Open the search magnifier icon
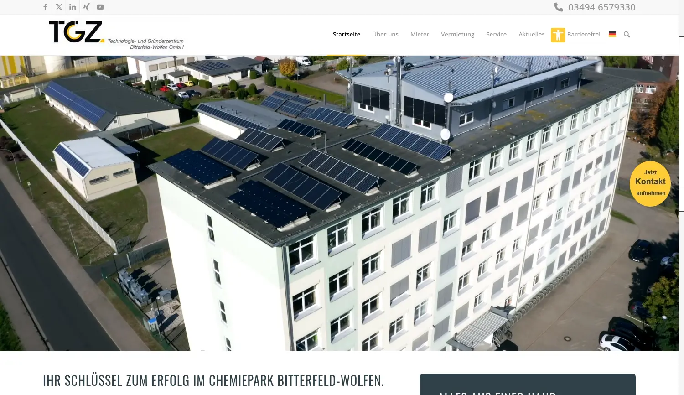The height and width of the screenshot is (395, 684). (627, 34)
